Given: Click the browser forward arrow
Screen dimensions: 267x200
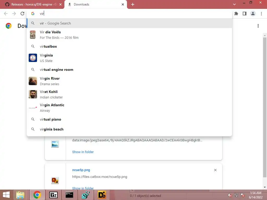Looking at the screenshot, I should [x=14, y=14].
